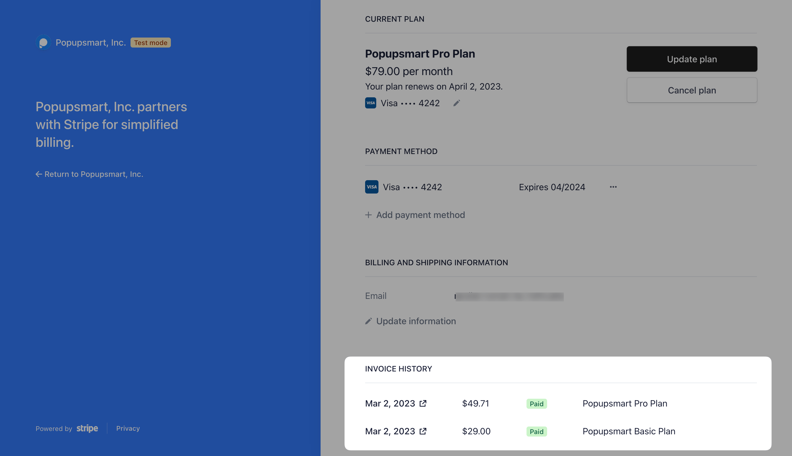Click the Update information link
Image resolution: width=792 pixels, height=456 pixels.
(x=416, y=321)
